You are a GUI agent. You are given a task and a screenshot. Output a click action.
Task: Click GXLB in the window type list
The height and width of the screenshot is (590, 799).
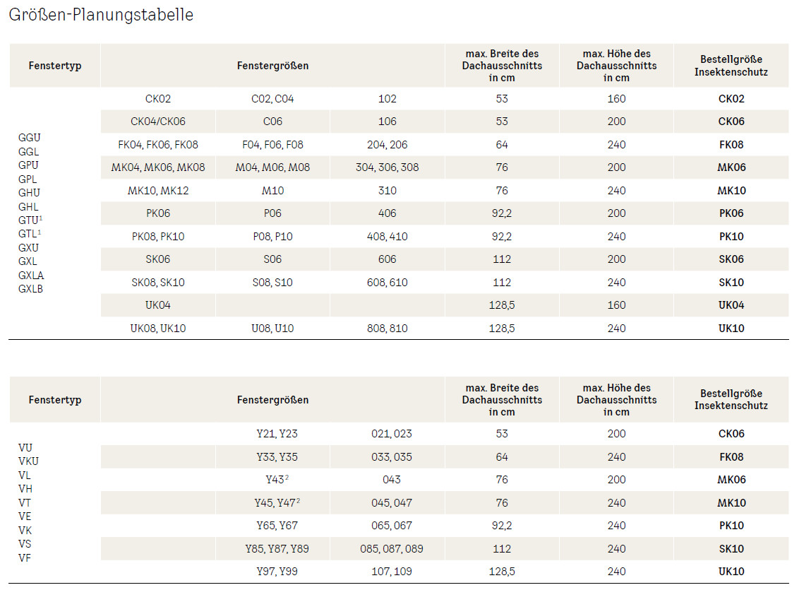coord(31,288)
